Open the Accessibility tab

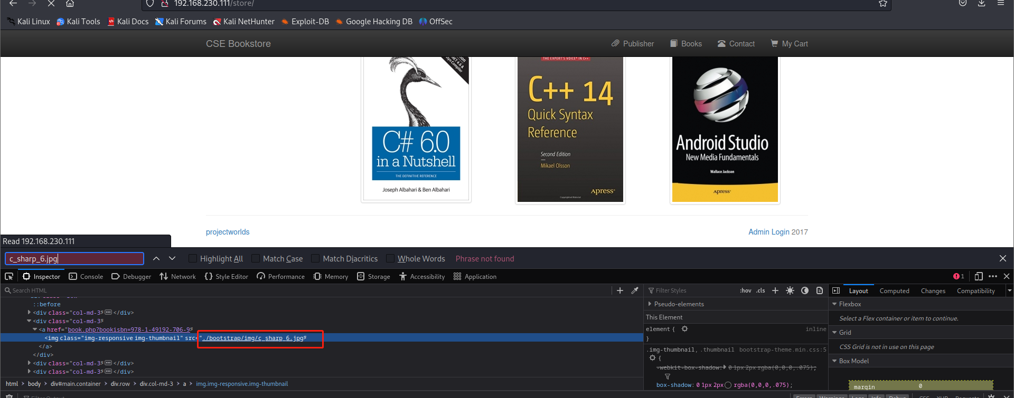422,276
